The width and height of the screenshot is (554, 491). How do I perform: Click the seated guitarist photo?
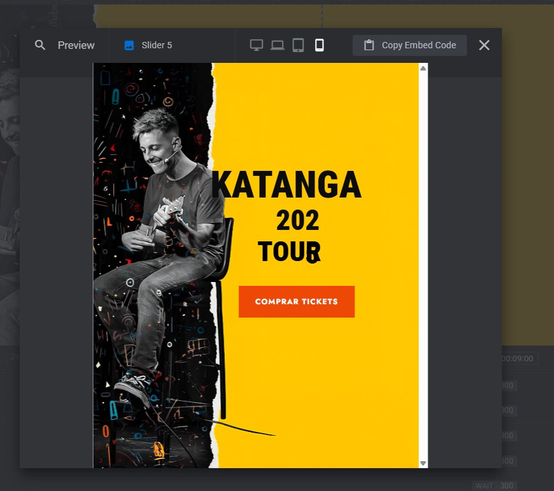[159, 241]
